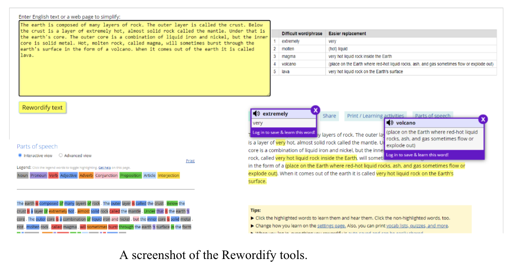Viewport: 516px width, 269px height.
Task: Follow the Print link above the legend
Action: [x=190, y=161]
